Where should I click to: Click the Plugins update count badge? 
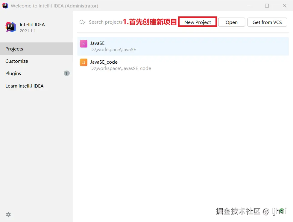pyautogui.click(x=66, y=73)
